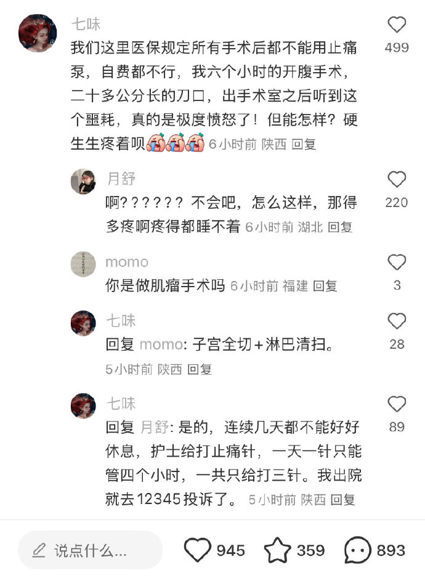This screenshot has width=425, height=578.
Task: Tap the momo mention in 七味's reply
Action: 161,344
